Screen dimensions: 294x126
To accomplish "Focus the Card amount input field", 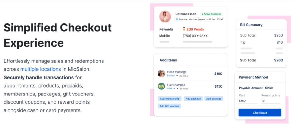I will [x=248, y=101].
